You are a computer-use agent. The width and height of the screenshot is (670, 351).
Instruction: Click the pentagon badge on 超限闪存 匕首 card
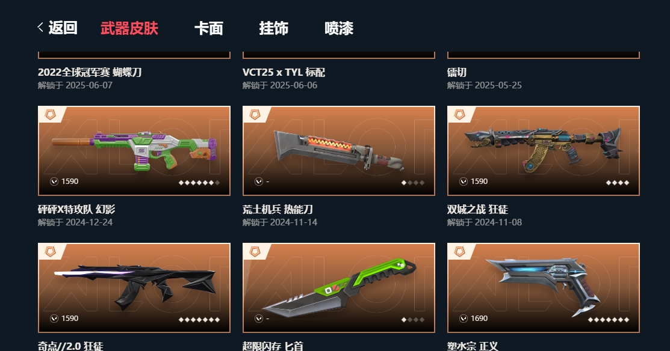pos(255,252)
